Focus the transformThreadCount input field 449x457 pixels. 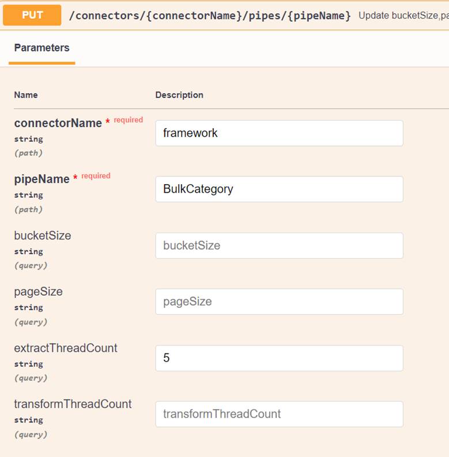tap(280, 414)
